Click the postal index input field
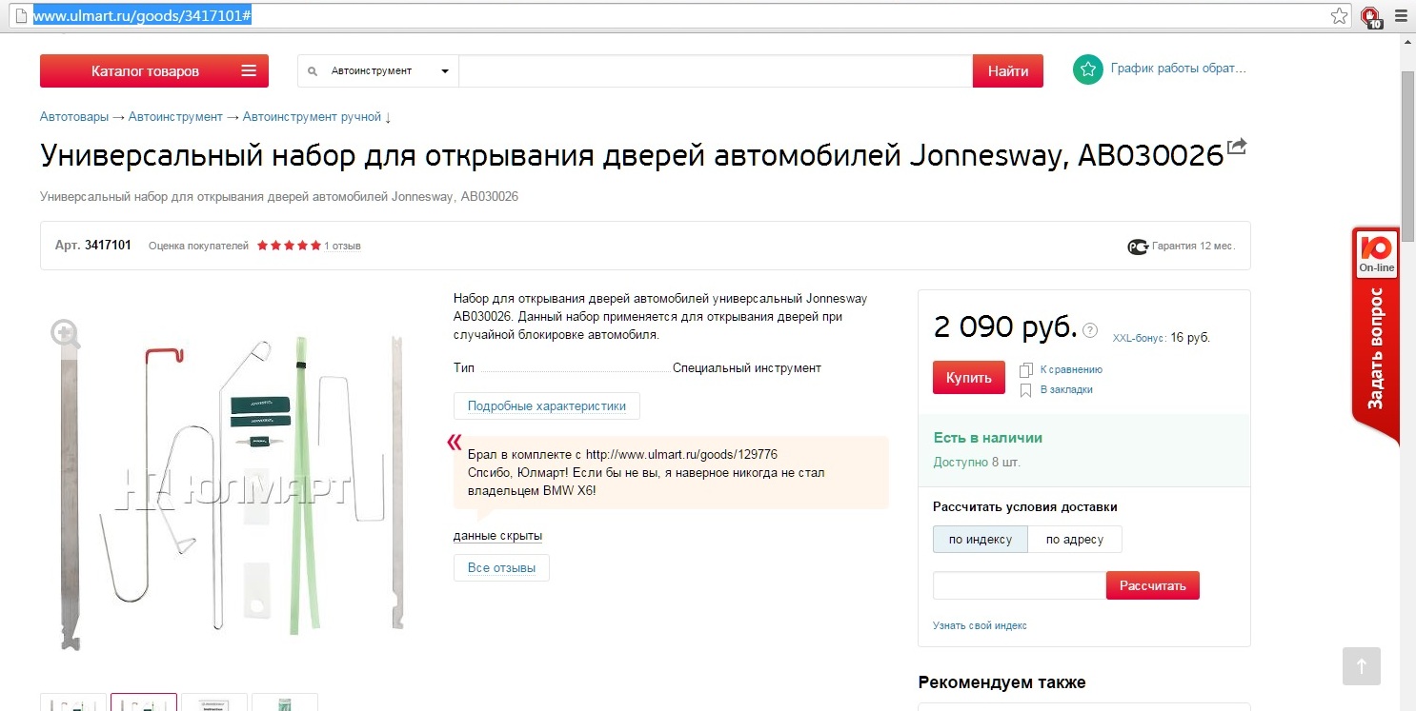The image size is (1416, 711). tap(1019, 585)
